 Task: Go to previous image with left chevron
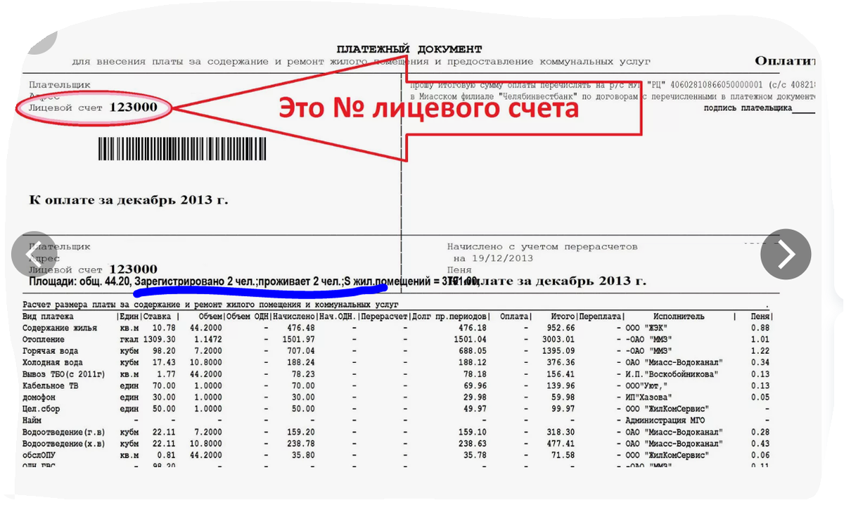(x=34, y=253)
